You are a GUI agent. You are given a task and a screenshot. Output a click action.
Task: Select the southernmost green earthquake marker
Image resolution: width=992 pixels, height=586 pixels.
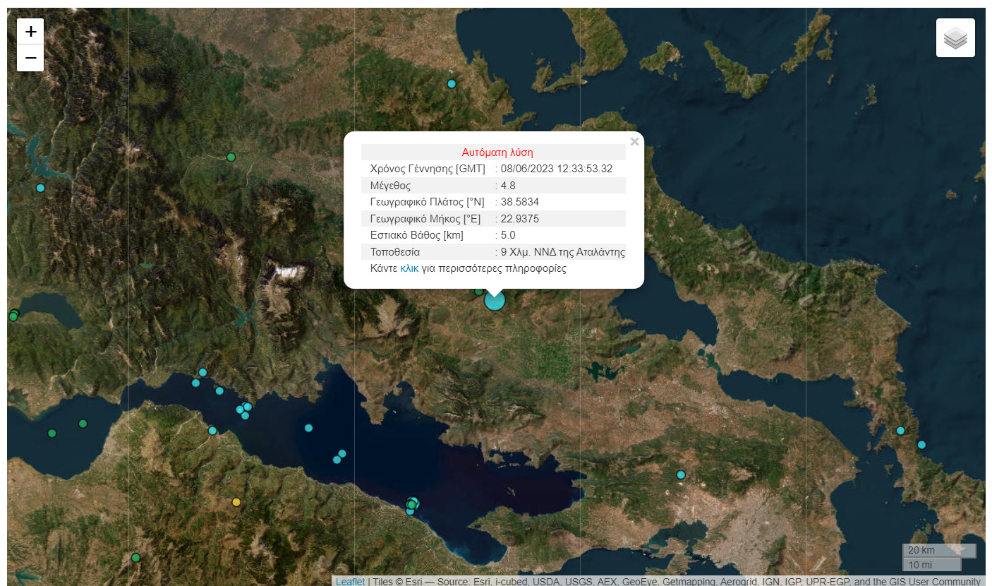tap(135, 558)
